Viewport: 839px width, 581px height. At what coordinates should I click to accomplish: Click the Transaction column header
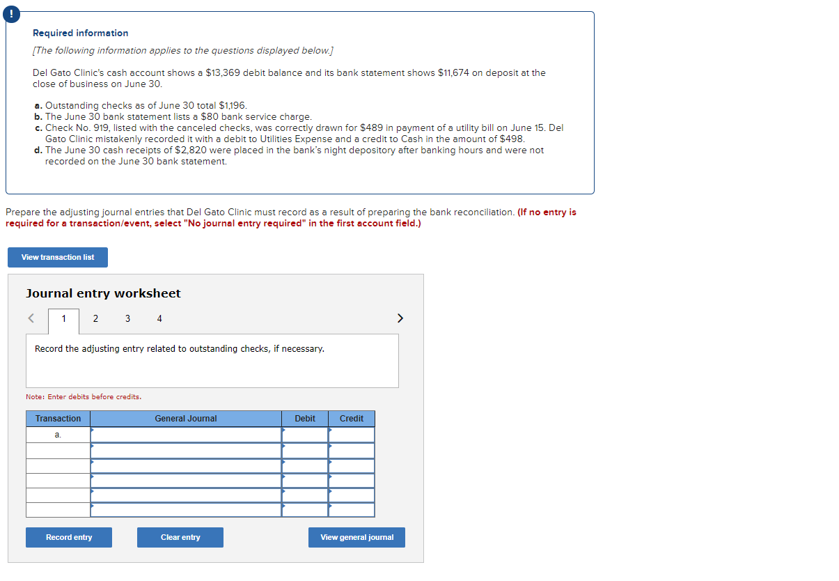(x=58, y=419)
